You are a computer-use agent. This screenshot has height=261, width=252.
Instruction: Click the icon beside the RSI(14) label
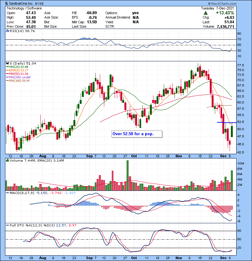coord(7,31)
